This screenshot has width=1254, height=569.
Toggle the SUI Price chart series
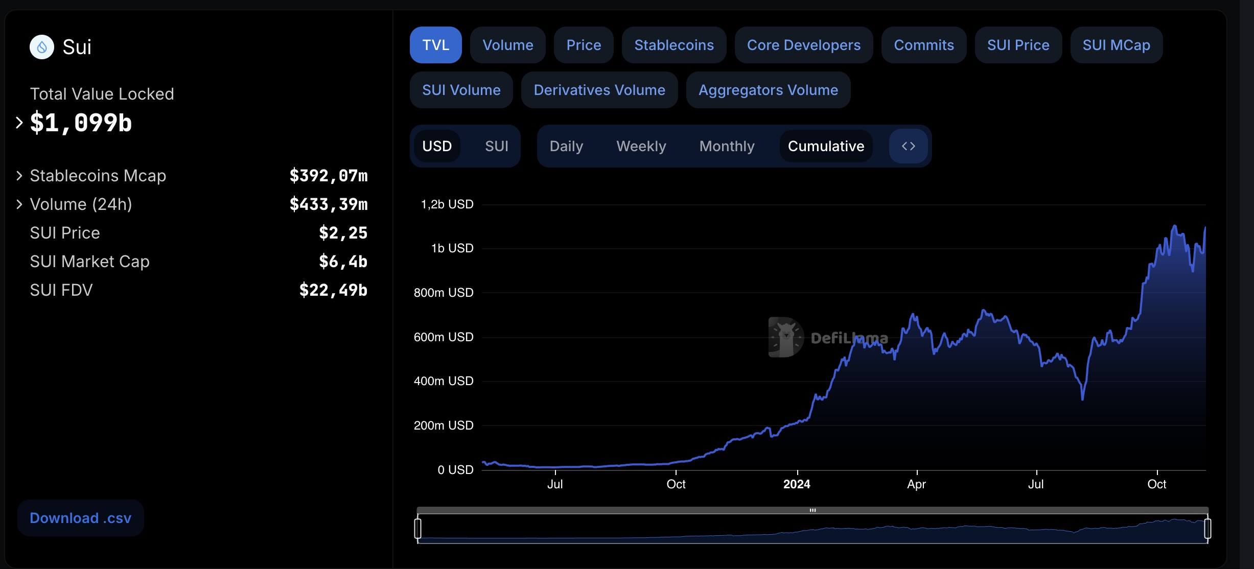pos(1018,45)
